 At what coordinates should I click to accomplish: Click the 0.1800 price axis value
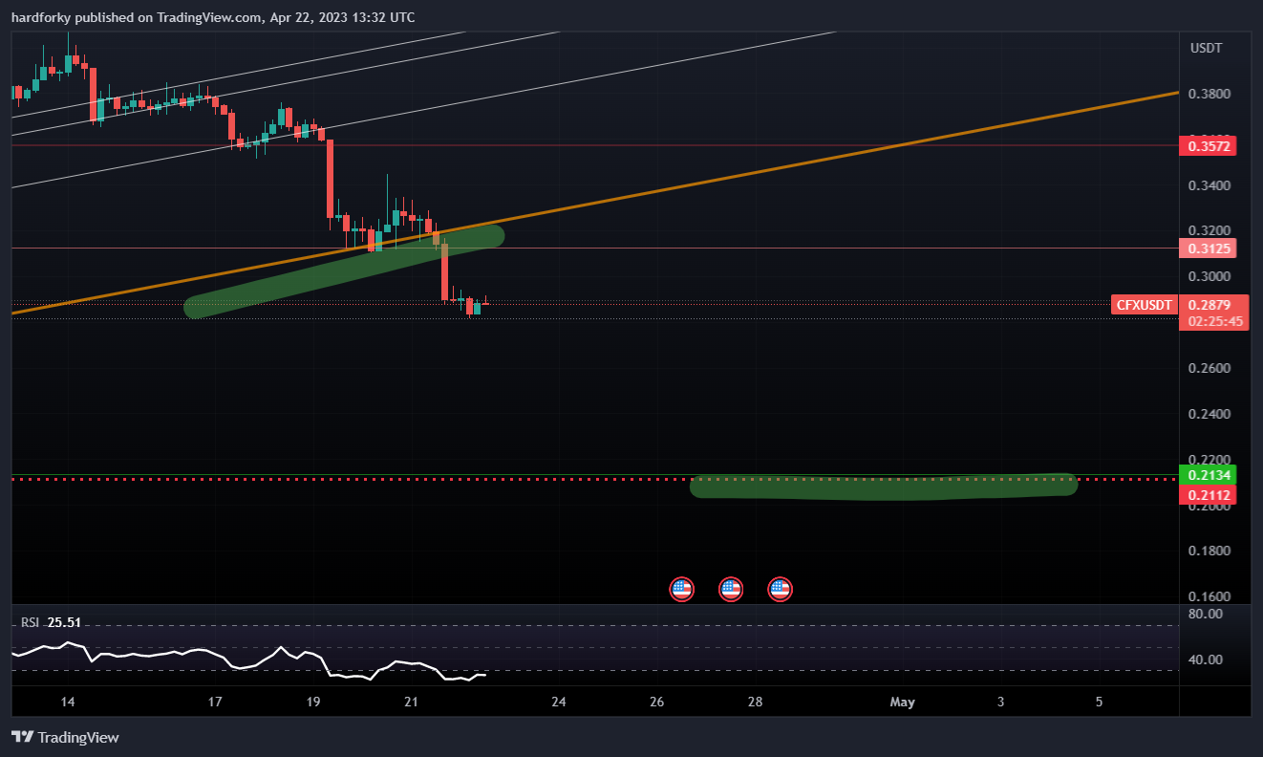pyautogui.click(x=1208, y=551)
